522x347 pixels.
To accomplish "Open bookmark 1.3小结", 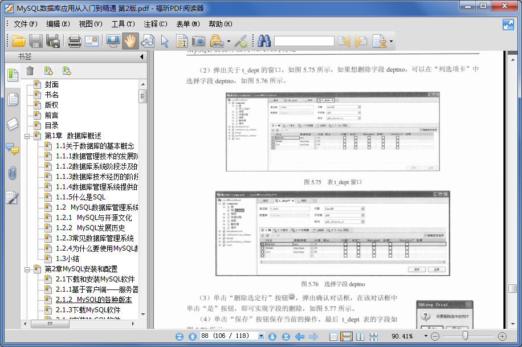I will (x=68, y=259).
